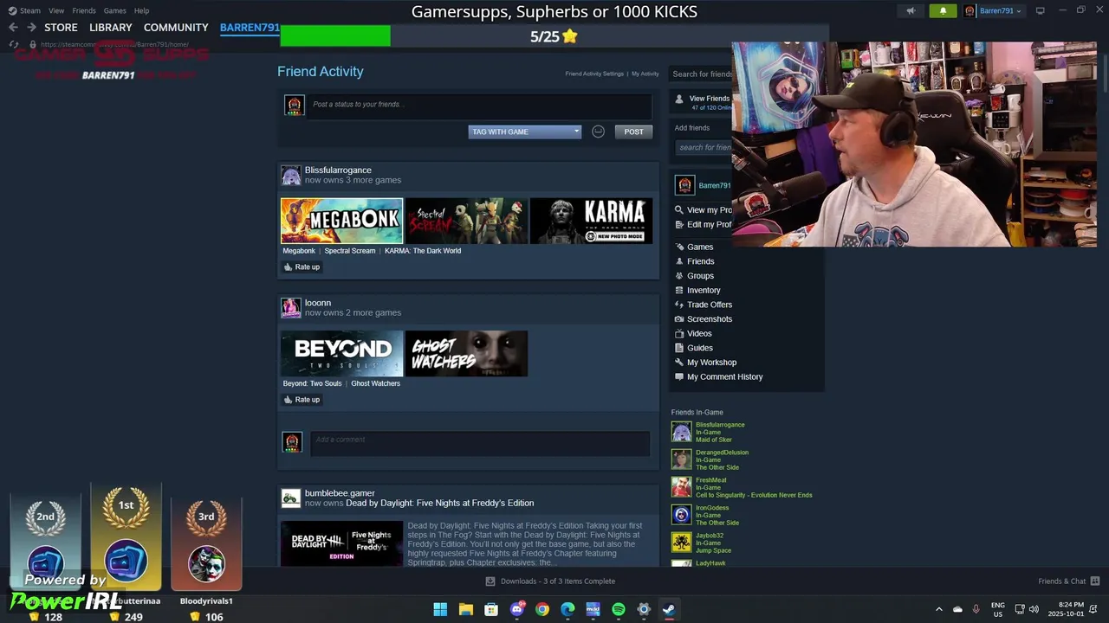
Task: Open Discord from the taskbar
Action: tap(517, 609)
